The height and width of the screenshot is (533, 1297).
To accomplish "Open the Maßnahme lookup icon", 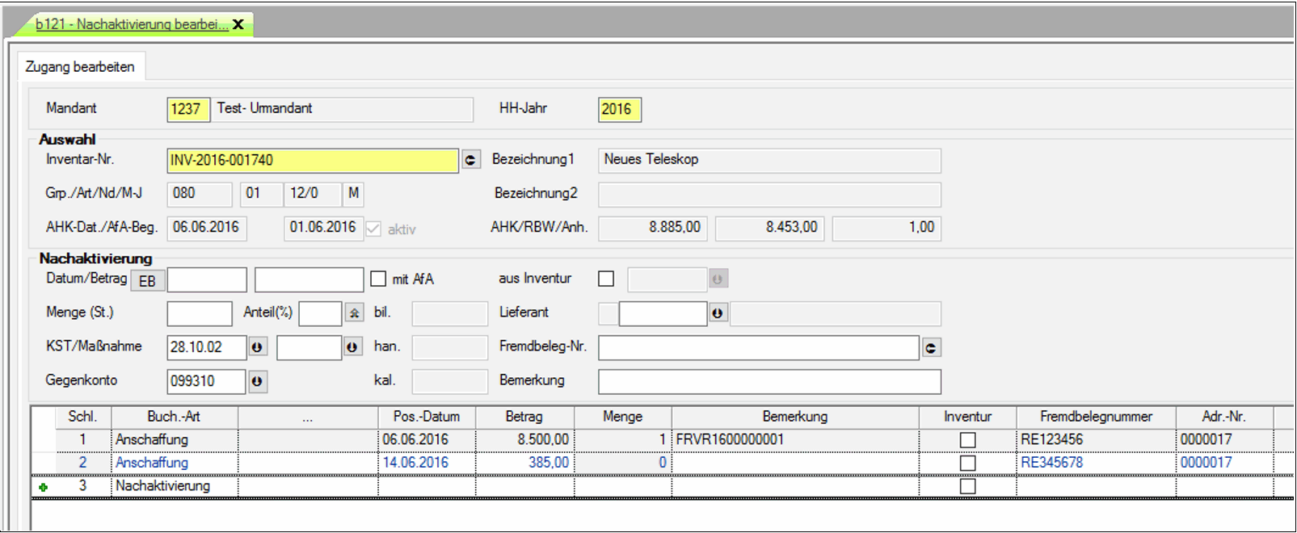I will click(x=352, y=347).
